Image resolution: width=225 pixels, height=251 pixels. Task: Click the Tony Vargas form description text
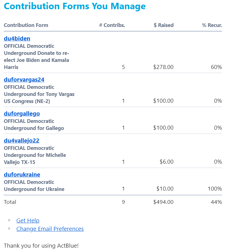[x=39, y=94]
